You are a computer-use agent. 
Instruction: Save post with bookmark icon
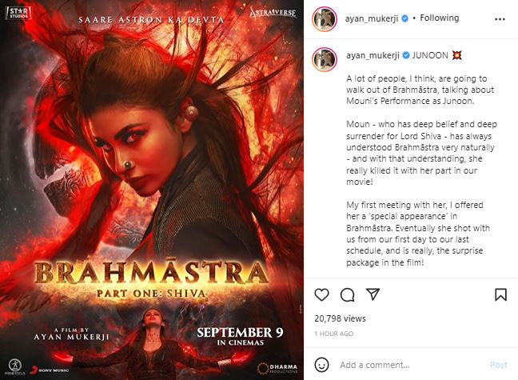(500, 294)
